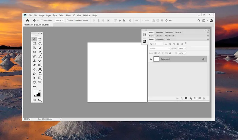Select the Lasso tool

[x=40, y=44]
